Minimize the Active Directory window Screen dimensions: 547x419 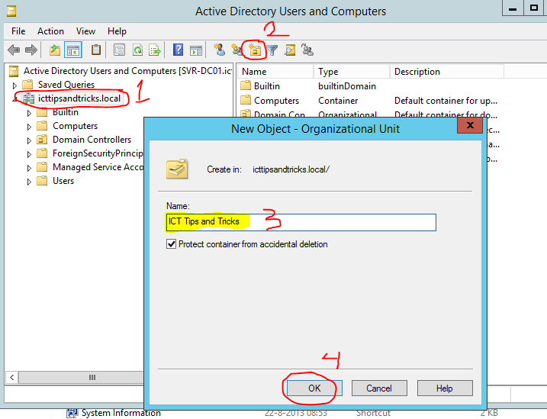click(x=513, y=8)
